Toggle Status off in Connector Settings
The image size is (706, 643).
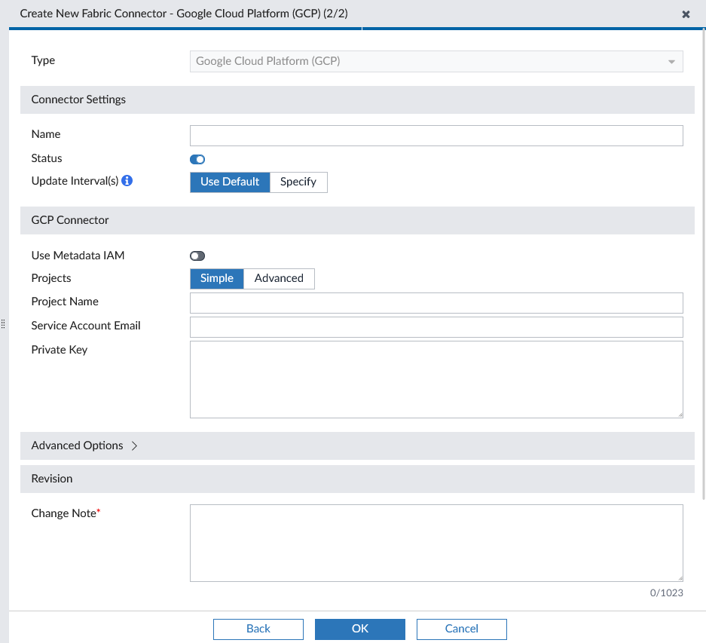[x=197, y=159]
